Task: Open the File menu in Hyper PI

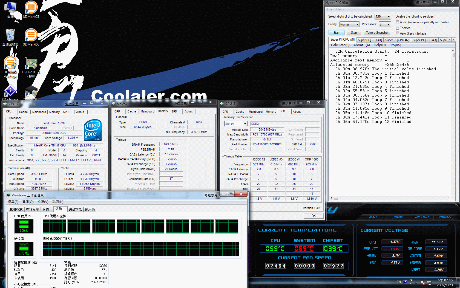Action: [x=330, y=9]
